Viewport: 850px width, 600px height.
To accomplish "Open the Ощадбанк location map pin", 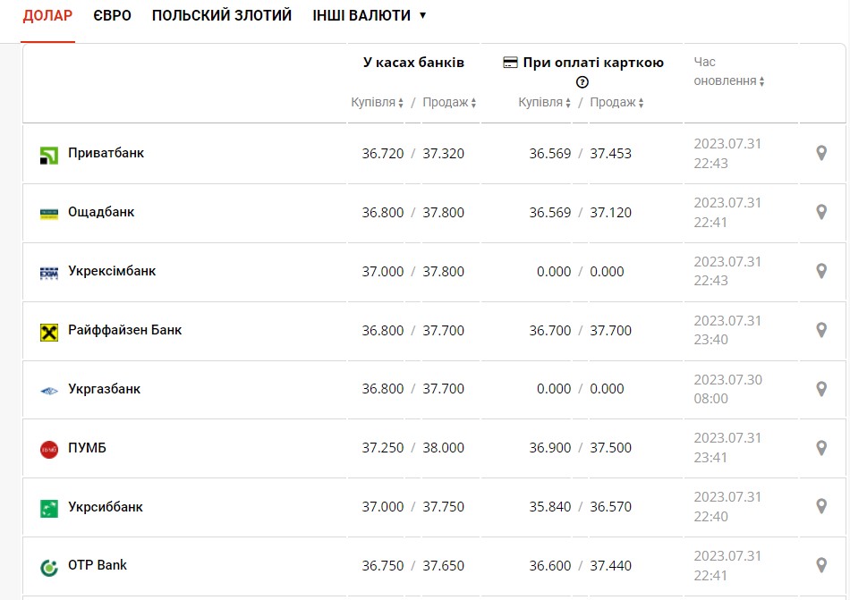I will coord(821,212).
